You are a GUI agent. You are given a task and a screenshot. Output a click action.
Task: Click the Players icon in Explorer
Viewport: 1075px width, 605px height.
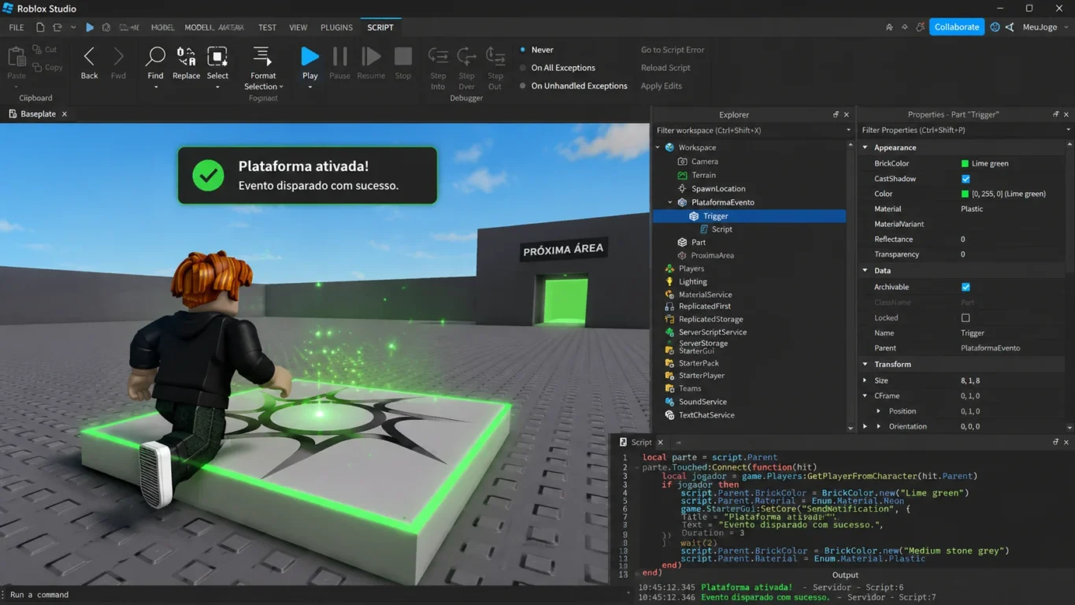(x=669, y=269)
